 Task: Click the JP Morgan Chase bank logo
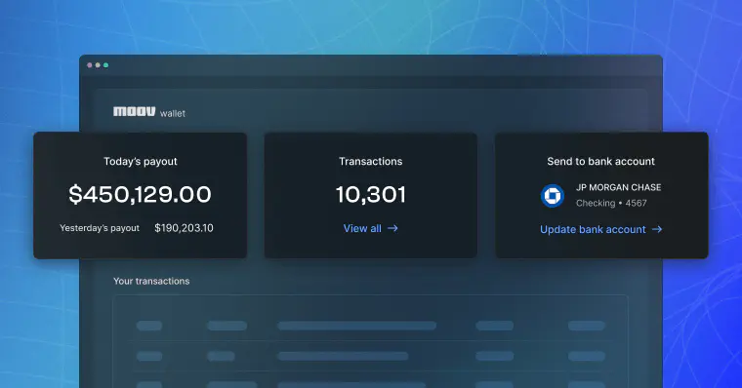point(553,196)
